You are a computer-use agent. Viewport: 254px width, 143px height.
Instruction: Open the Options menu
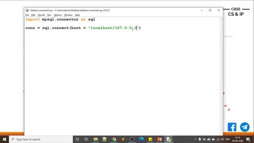click(x=58, y=15)
